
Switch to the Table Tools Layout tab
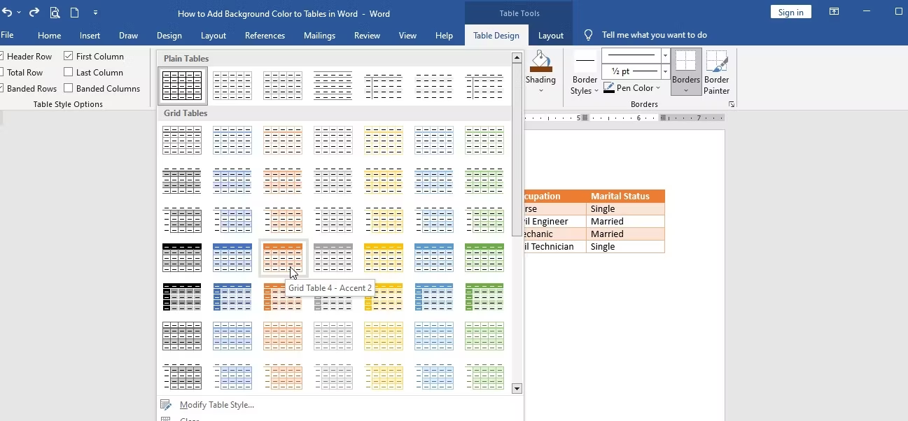coord(550,36)
